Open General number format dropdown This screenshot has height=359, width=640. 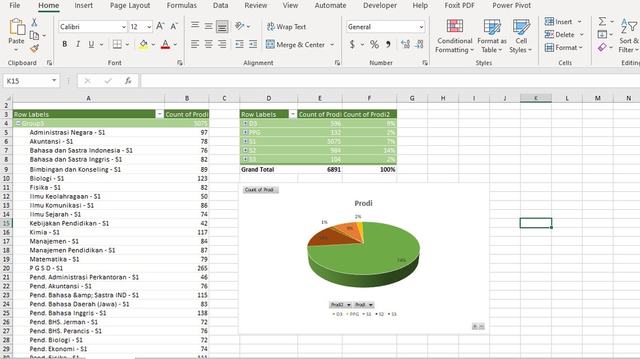(421, 27)
